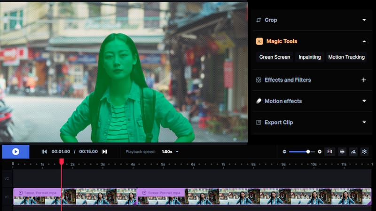Viewport: 376px width, 211px height.
Task: Click the Export Clip icon
Action: click(x=258, y=123)
